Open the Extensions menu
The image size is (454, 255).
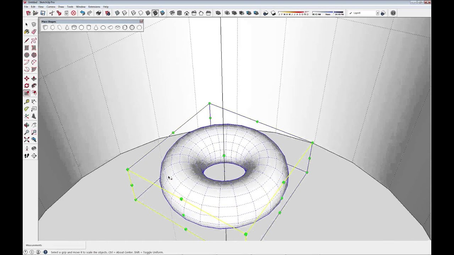pos(94,7)
